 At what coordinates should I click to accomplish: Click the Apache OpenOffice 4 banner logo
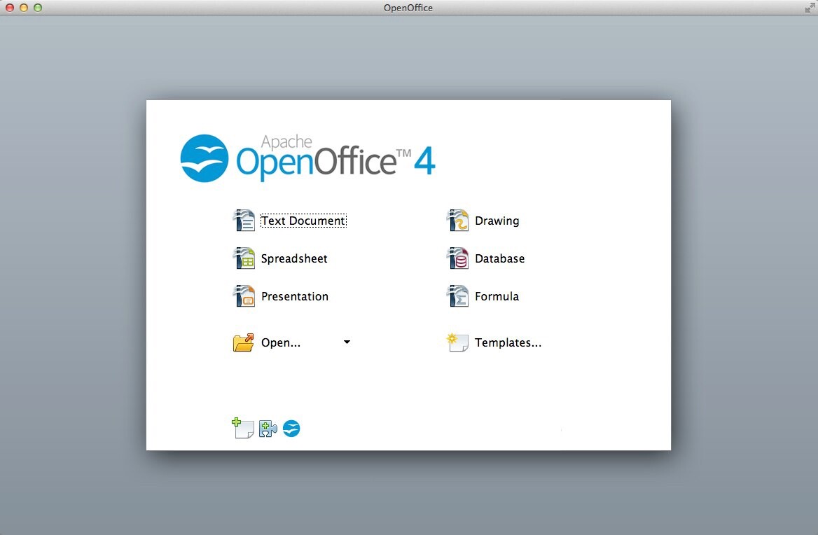(x=308, y=157)
